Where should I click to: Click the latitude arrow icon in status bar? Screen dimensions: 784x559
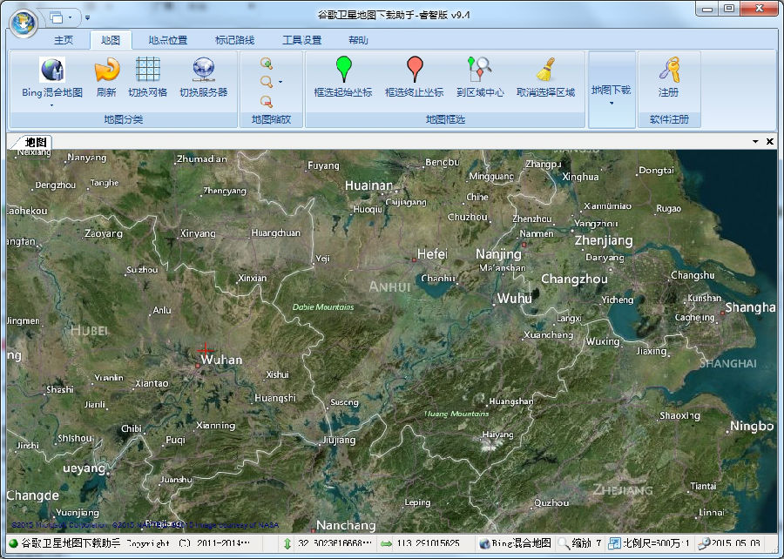point(287,543)
